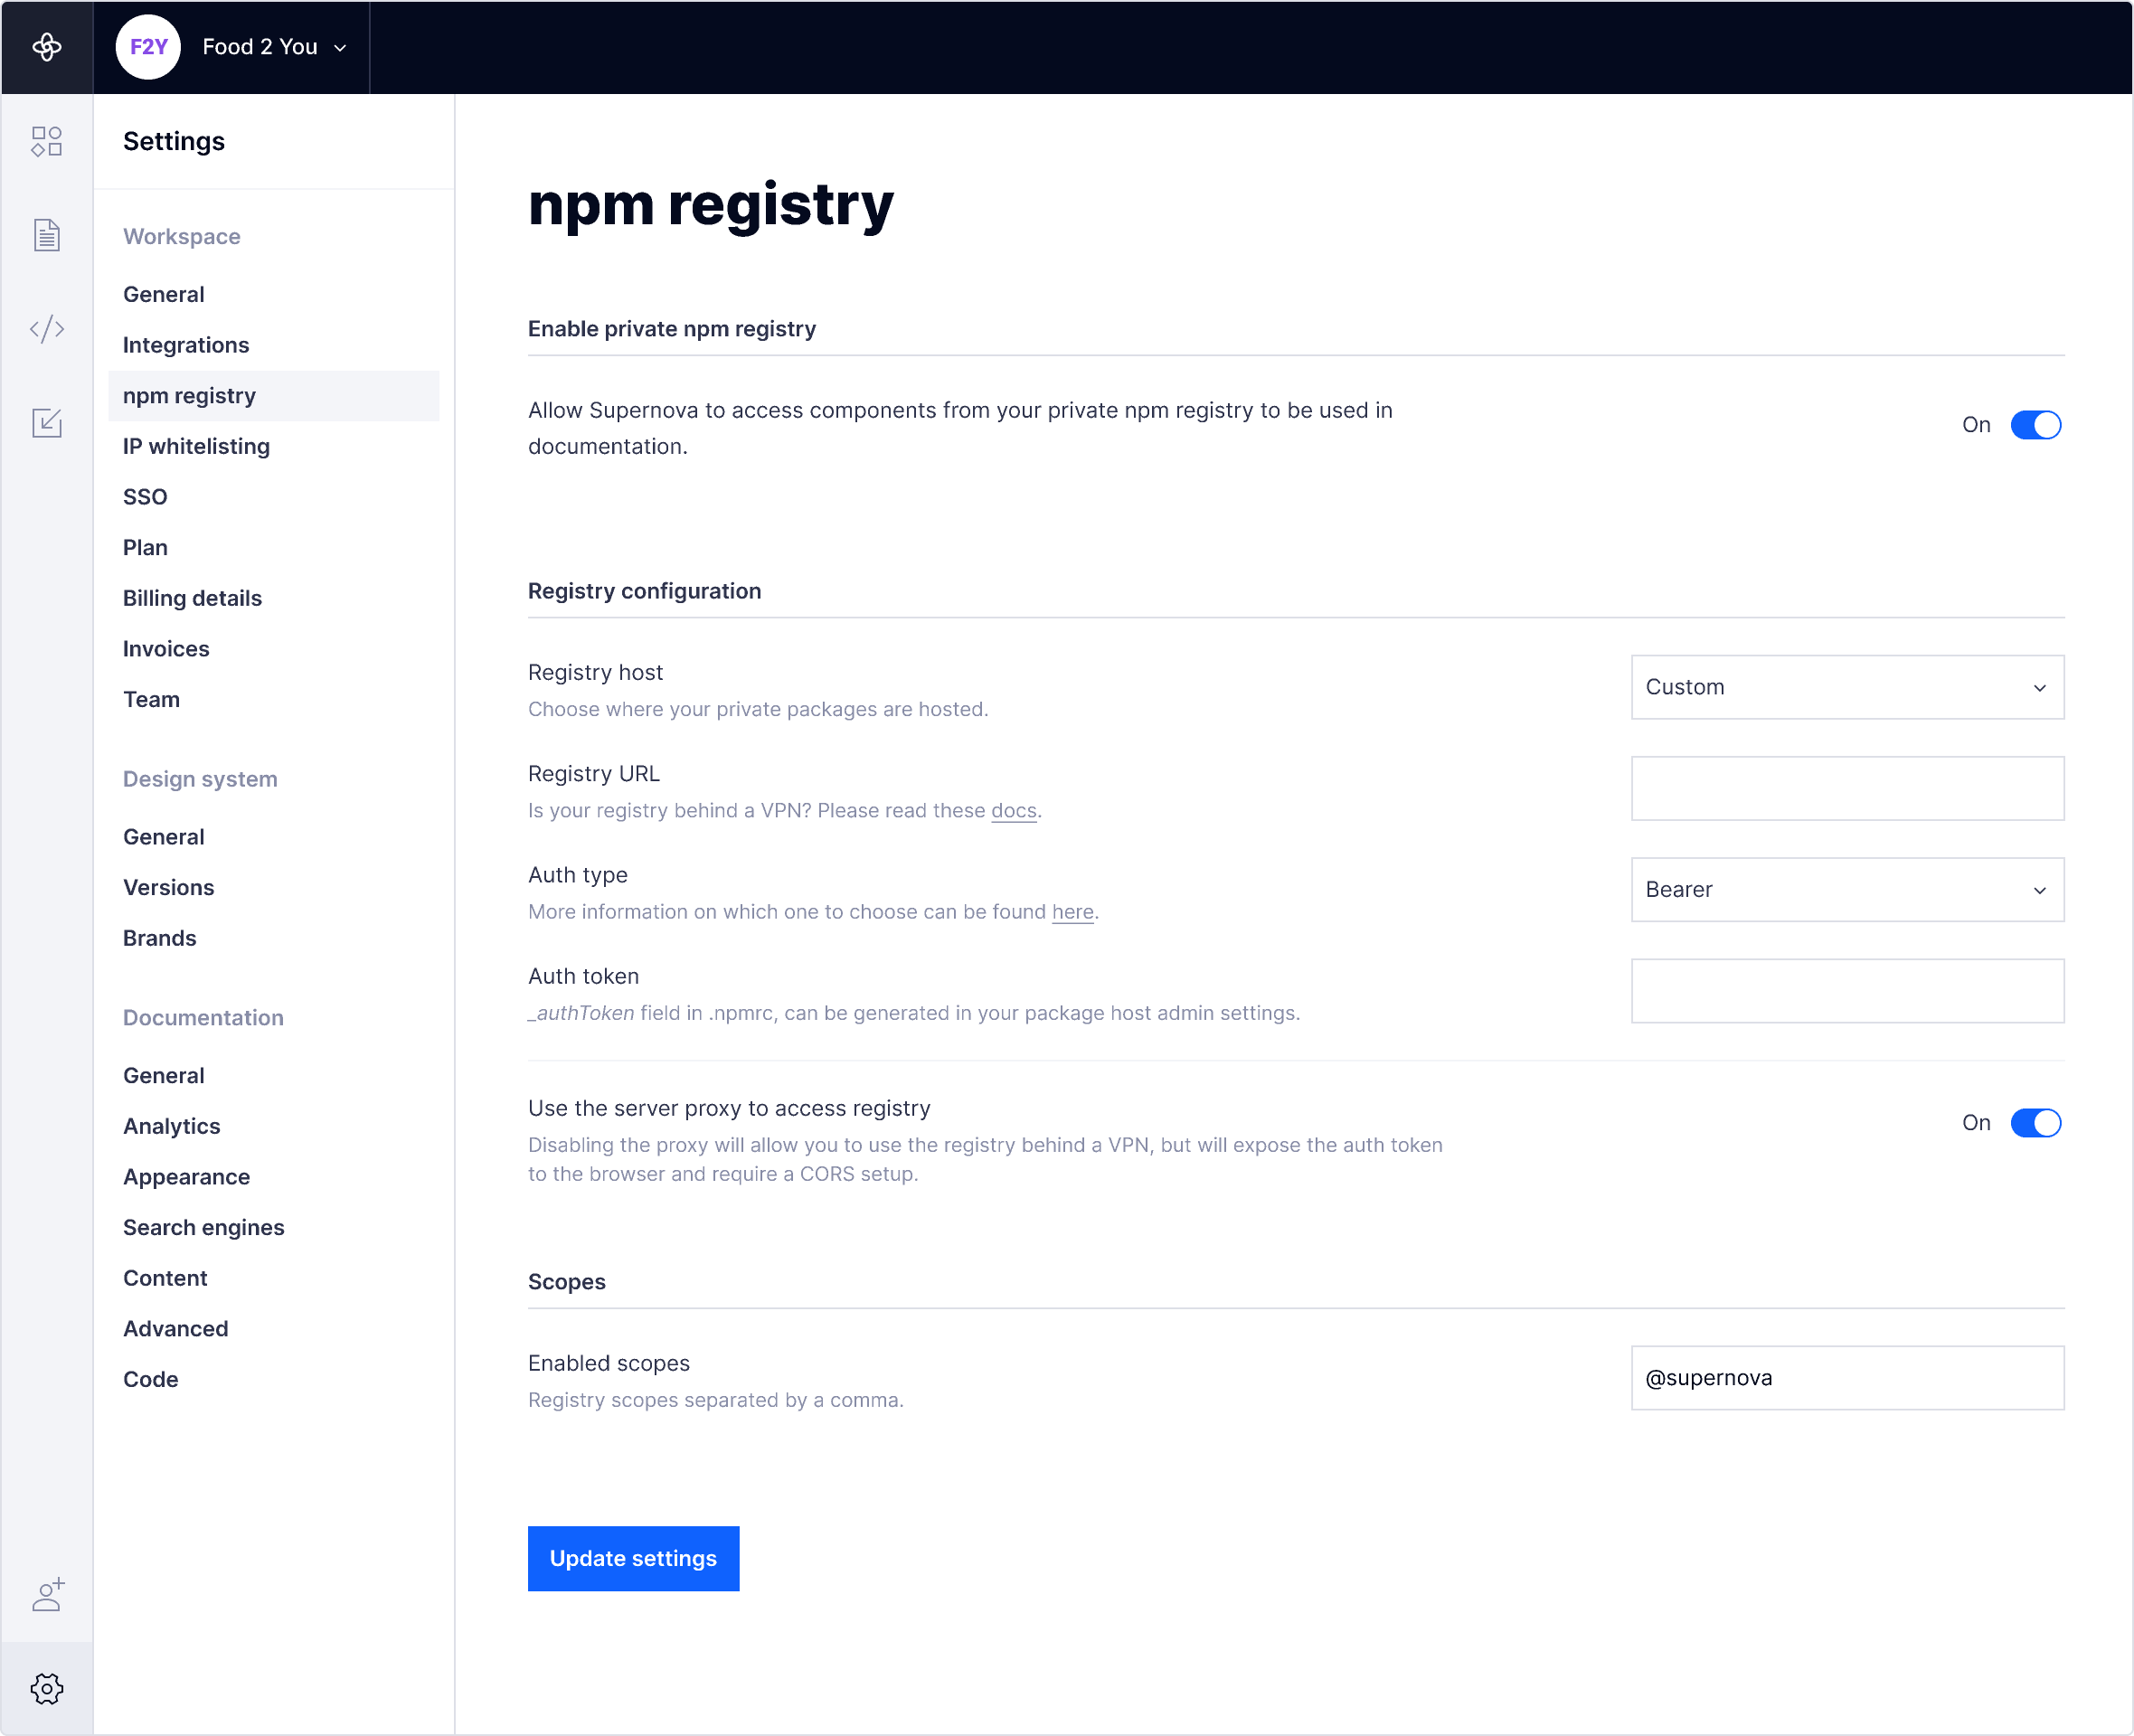
Task: Click the Auth token input field
Action: [1846, 990]
